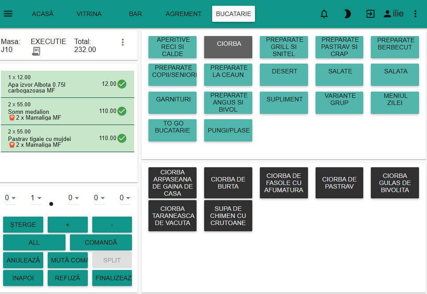Click the ȘTERGE button
The height and width of the screenshot is (294, 427).
[23, 225]
